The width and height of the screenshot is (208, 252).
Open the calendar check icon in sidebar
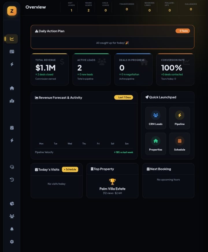coord(12,128)
